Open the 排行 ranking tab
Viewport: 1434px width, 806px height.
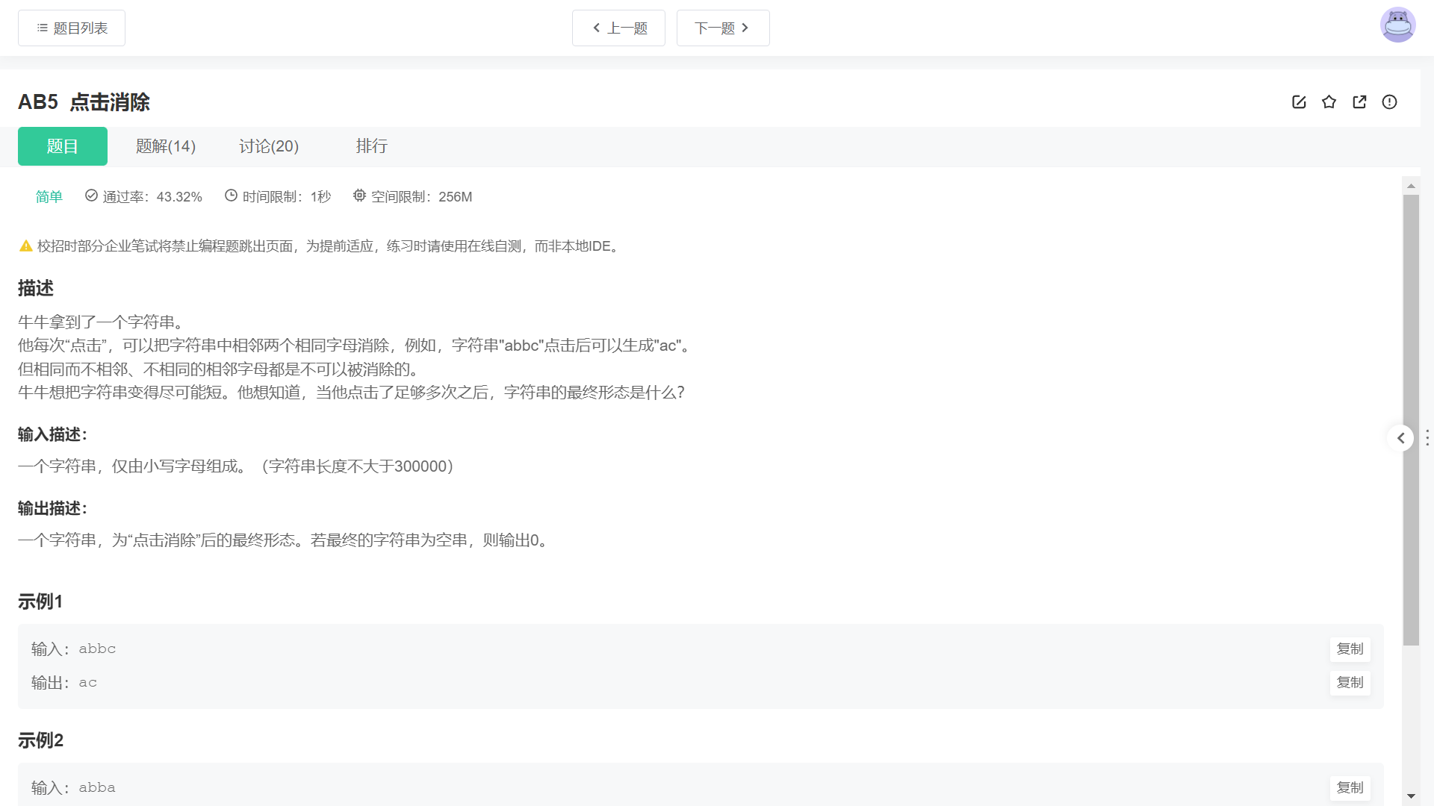(371, 146)
